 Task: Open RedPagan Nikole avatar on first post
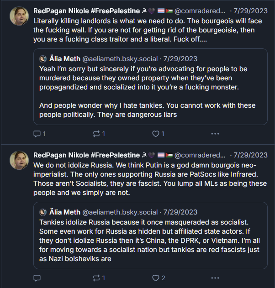(x=19, y=16)
